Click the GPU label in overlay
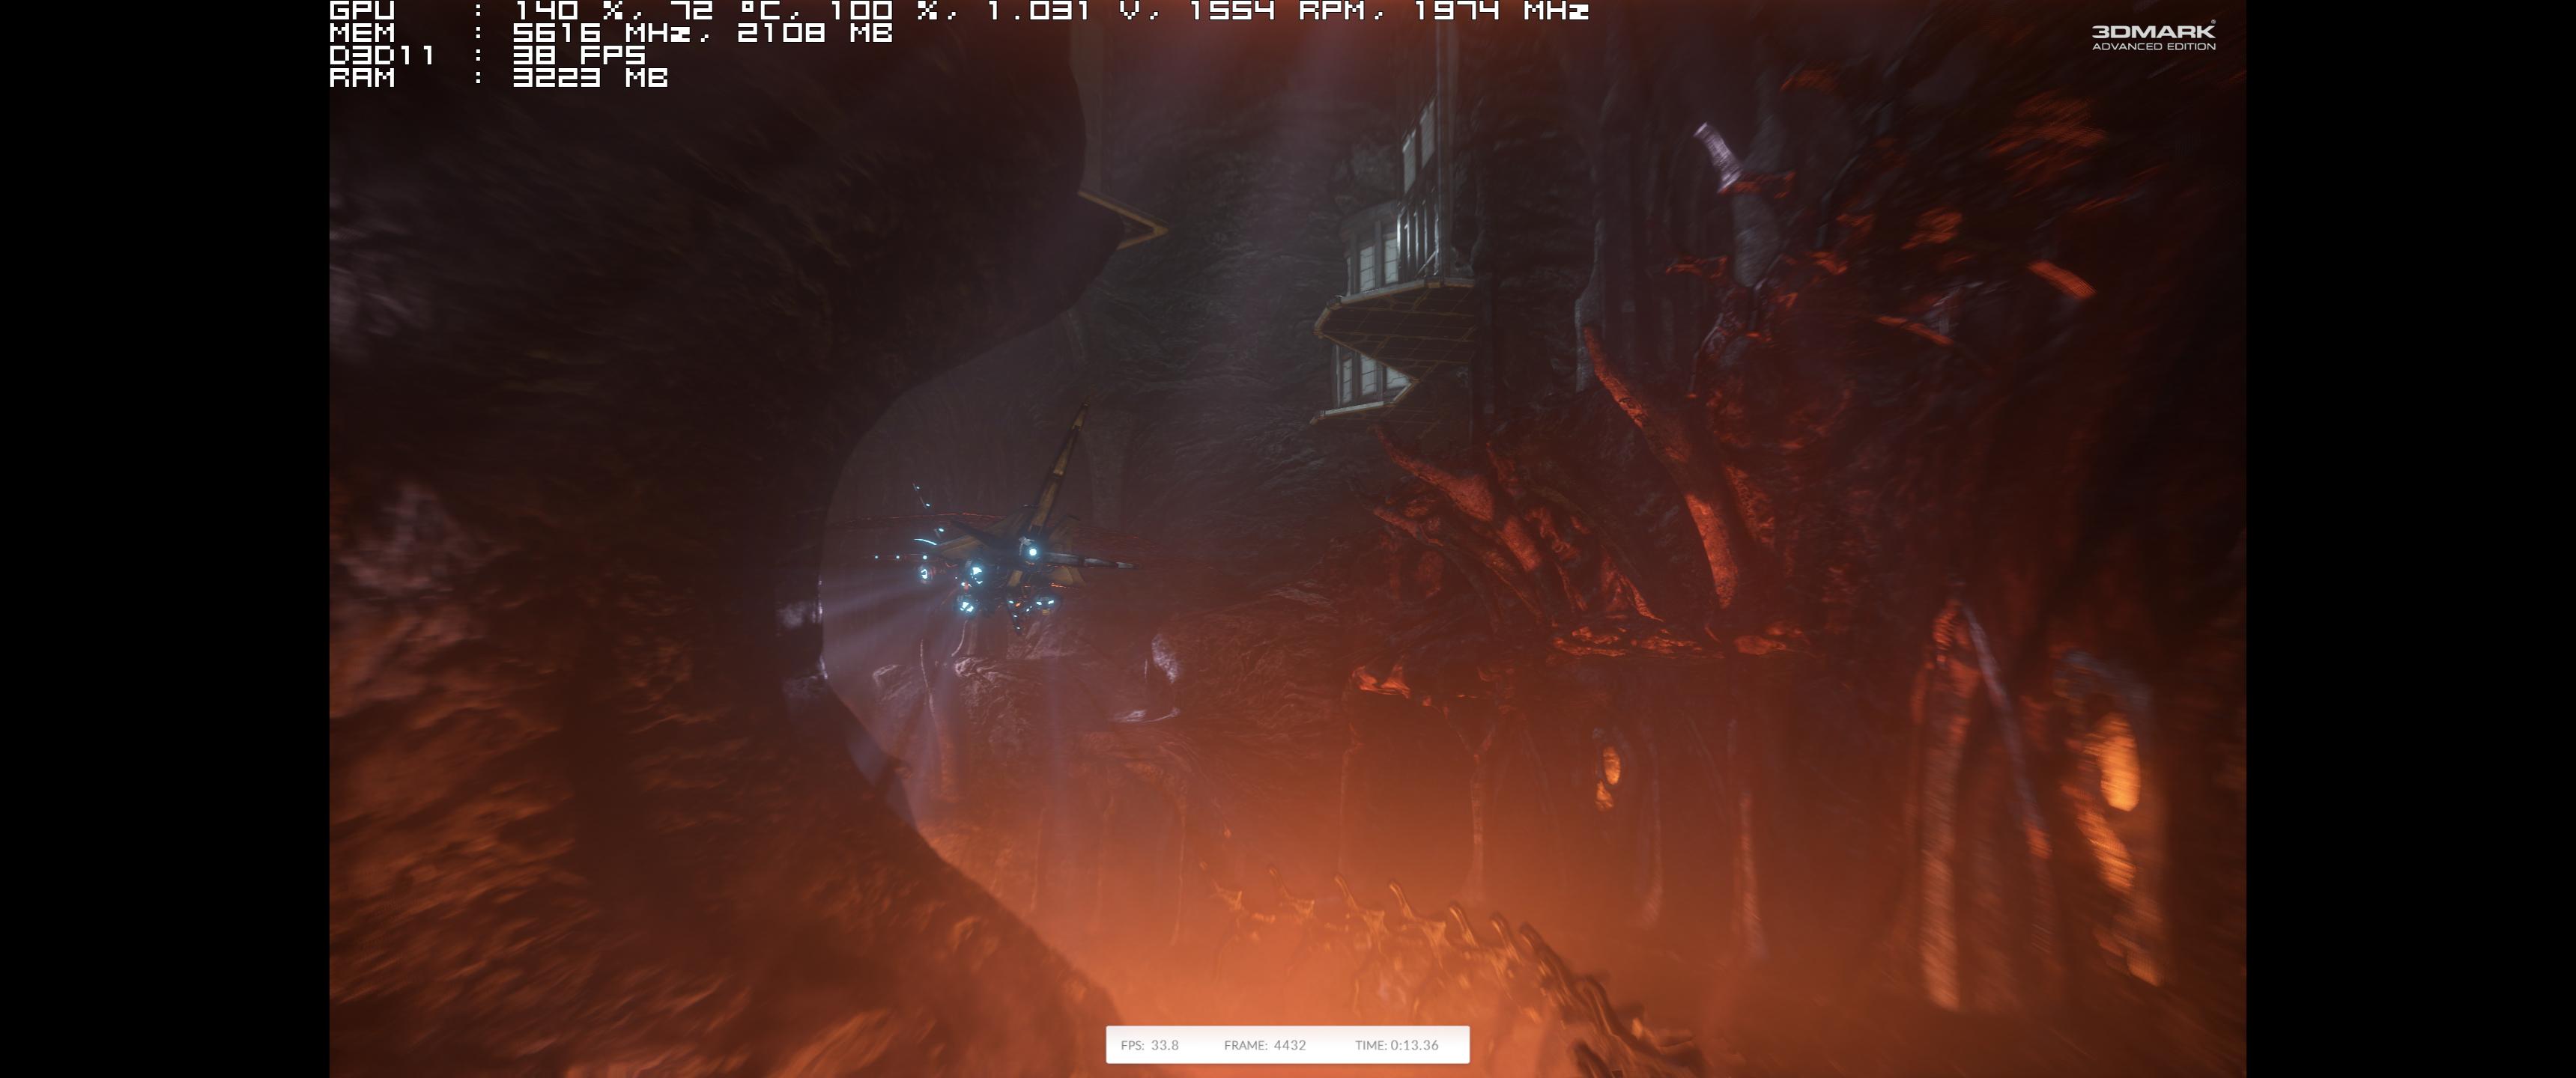 point(362,11)
